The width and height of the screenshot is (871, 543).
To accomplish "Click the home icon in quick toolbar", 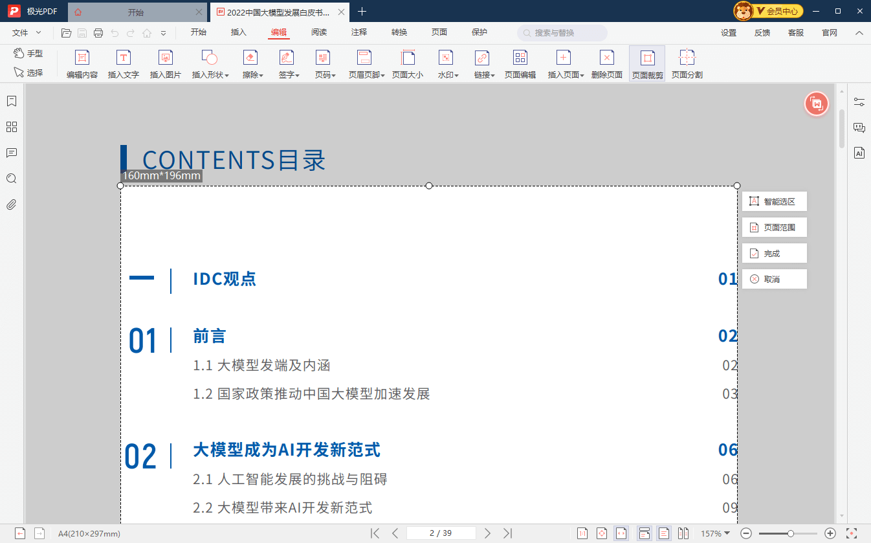I will click(x=147, y=33).
